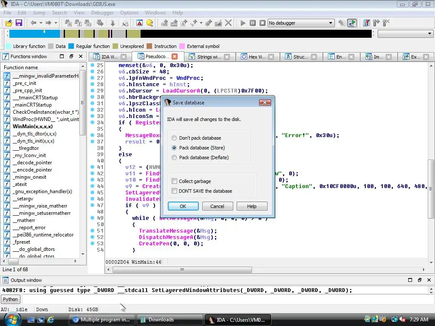This screenshot has width=435, height=326.
Task: Click the breakpoint list toolbar icon
Action: click(x=367, y=23)
